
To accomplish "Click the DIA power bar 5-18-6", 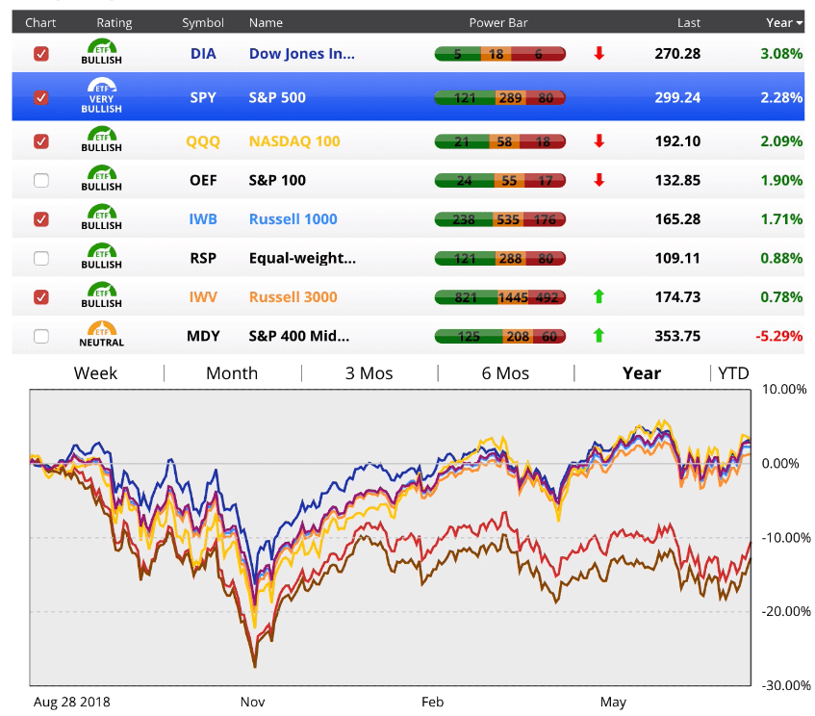I will tap(500, 54).
